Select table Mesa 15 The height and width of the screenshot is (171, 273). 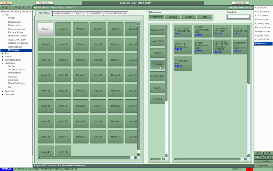81,60
